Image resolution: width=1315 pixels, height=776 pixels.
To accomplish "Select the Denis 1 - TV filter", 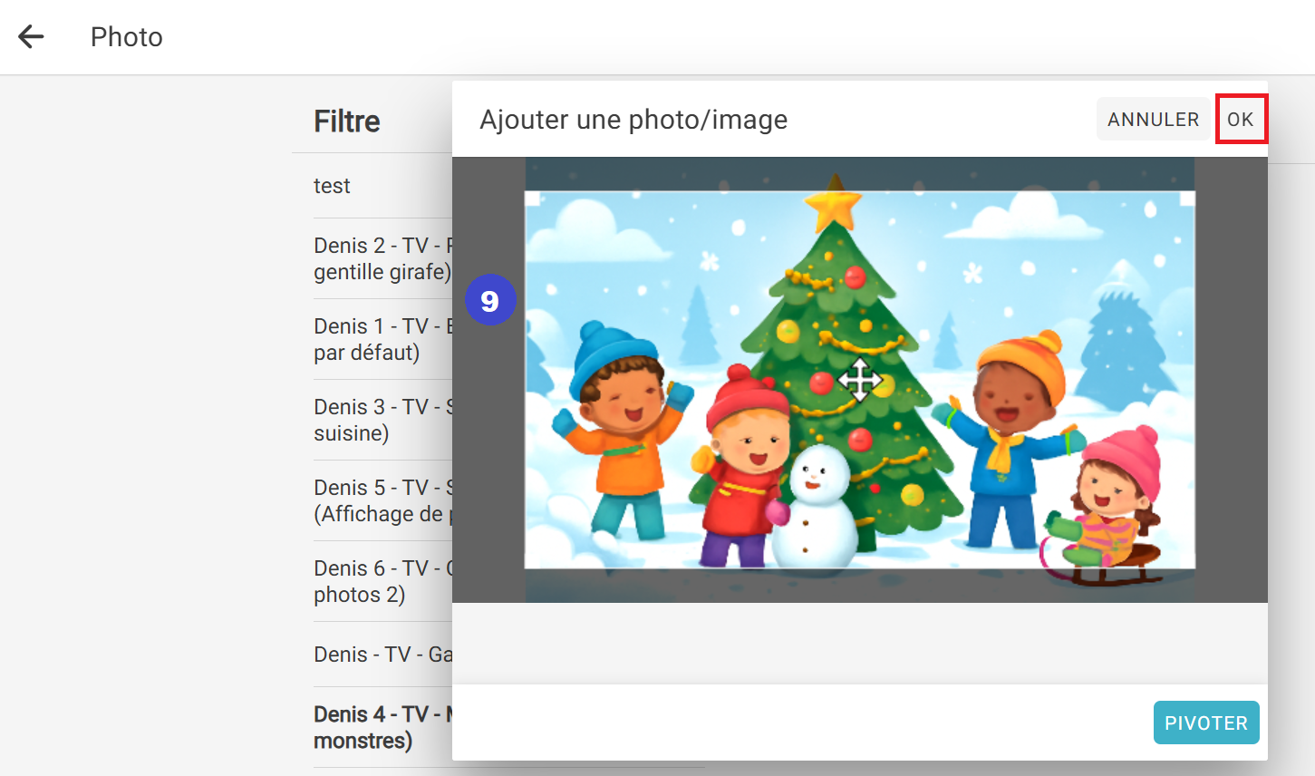I will click(x=382, y=339).
